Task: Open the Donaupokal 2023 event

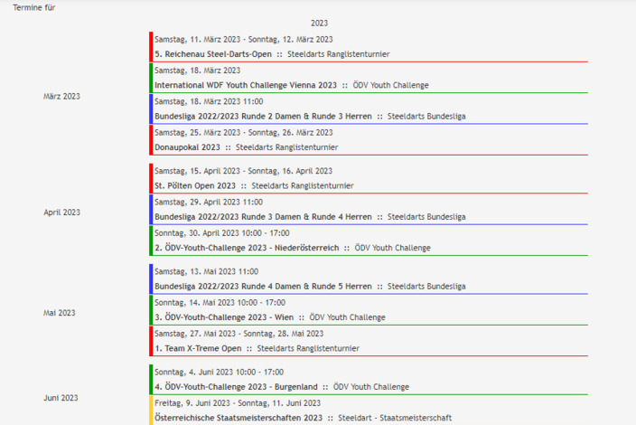Action: [x=187, y=147]
